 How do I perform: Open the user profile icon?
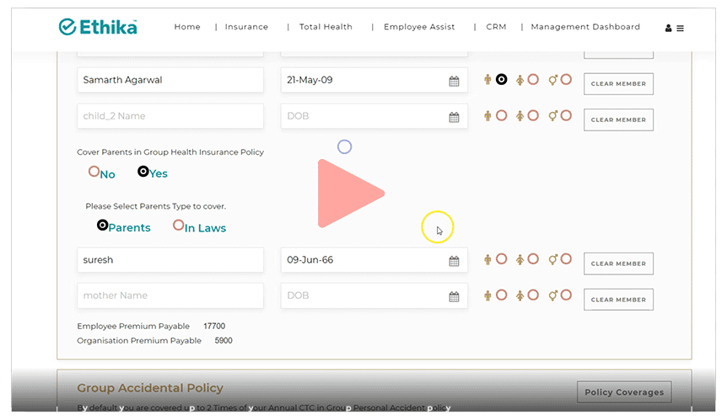pyautogui.click(x=669, y=28)
